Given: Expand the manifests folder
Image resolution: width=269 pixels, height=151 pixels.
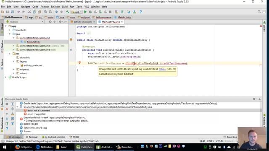Looking at the screenshot, I should point(10,30).
